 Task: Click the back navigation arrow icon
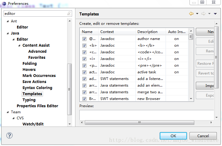coord(191,14)
